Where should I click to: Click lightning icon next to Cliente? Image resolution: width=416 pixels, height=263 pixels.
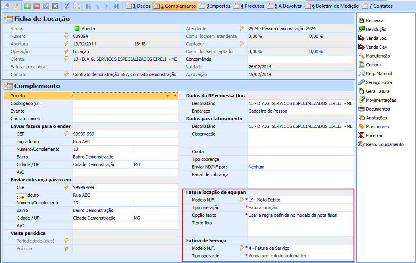67,59
